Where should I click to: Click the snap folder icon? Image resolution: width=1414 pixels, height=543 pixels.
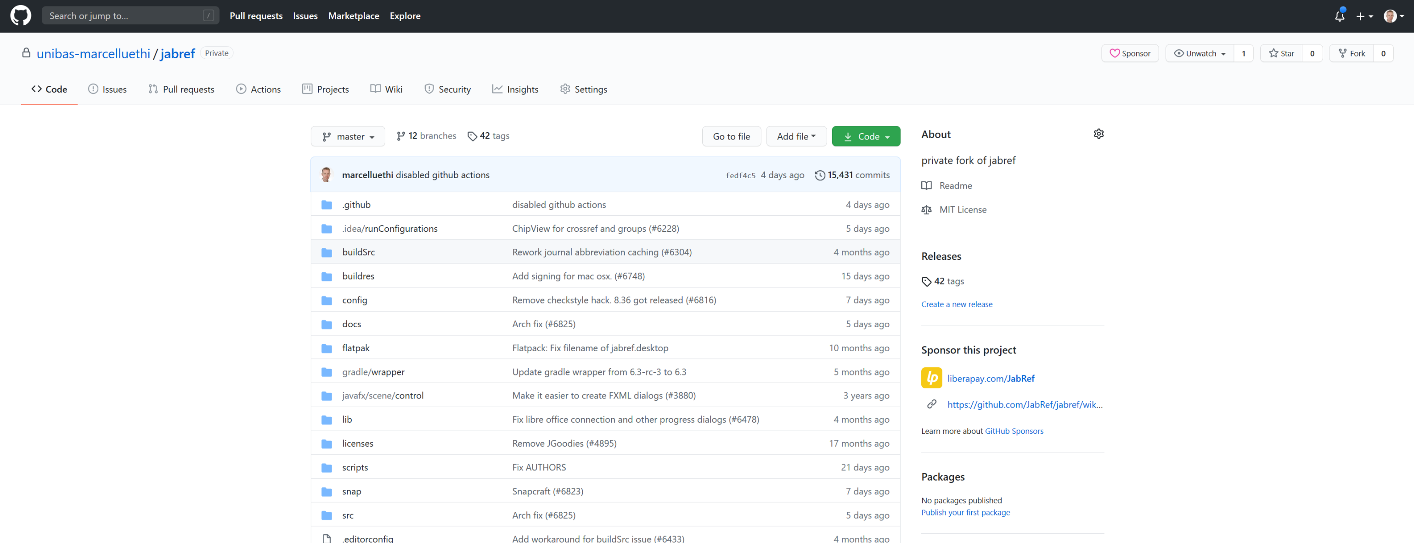[x=327, y=492]
